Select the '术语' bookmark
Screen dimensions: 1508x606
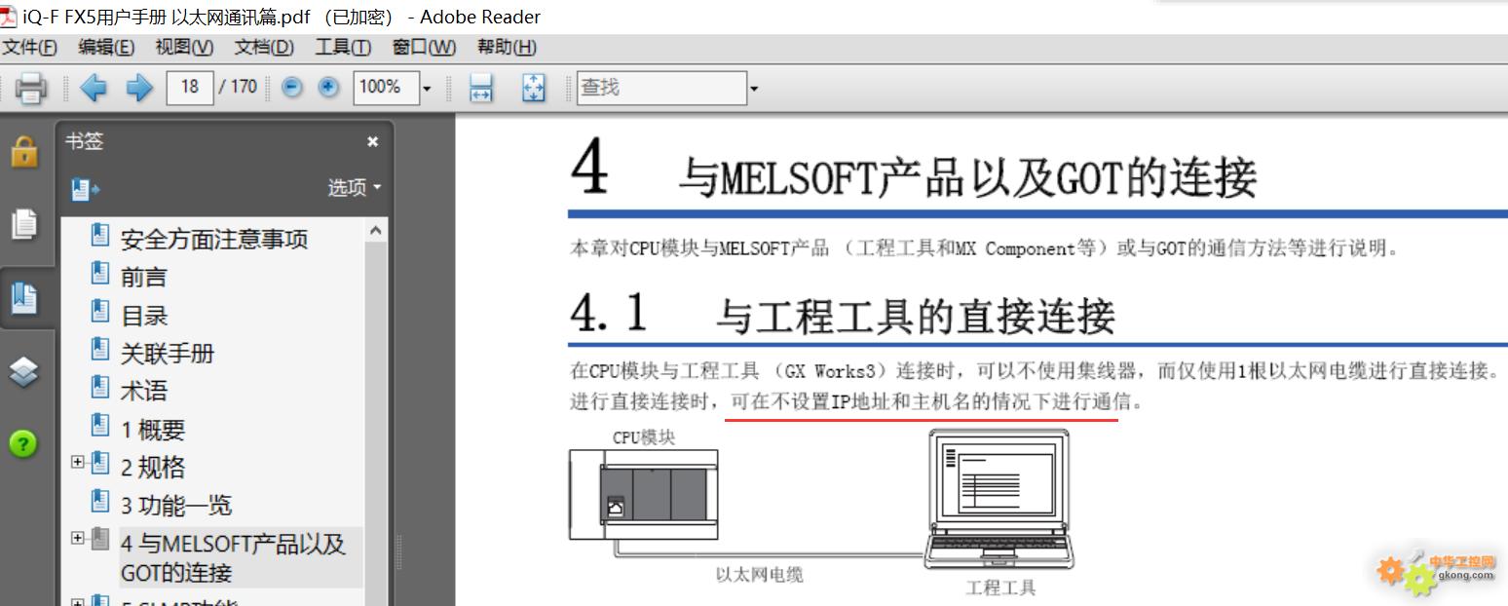143,391
